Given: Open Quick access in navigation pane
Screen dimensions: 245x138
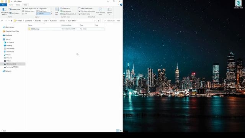Looking at the screenshot, I should click(10, 27).
